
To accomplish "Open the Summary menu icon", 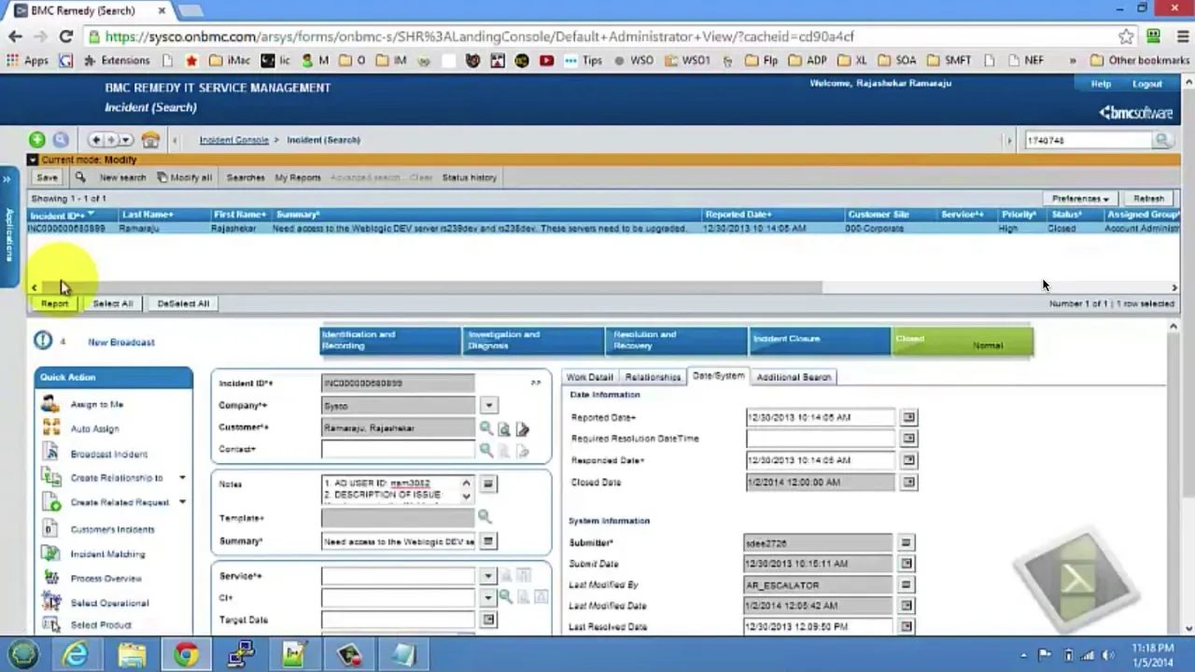I will pos(487,541).
